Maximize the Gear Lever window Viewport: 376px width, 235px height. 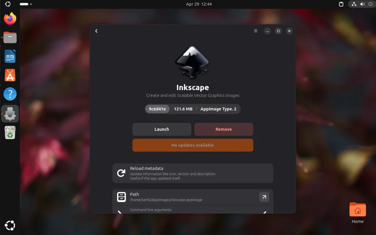coord(278,31)
